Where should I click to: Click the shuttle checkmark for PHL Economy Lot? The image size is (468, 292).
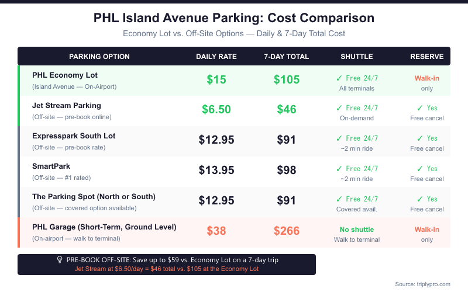pos(339,78)
